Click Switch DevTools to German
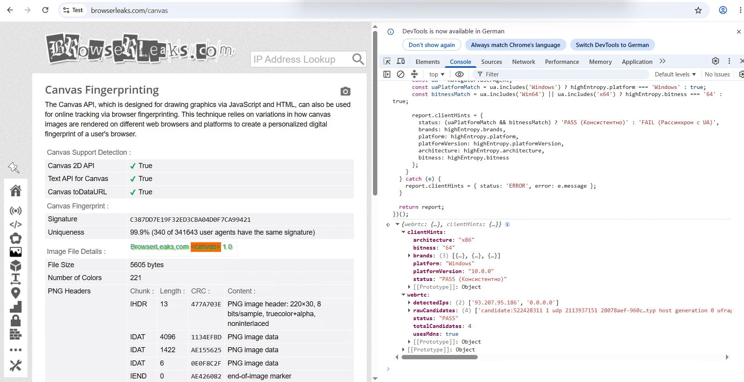This screenshot has width=744, height=382. point(612,45)
